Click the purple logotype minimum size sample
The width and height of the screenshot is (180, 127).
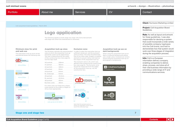click(19, 97)
